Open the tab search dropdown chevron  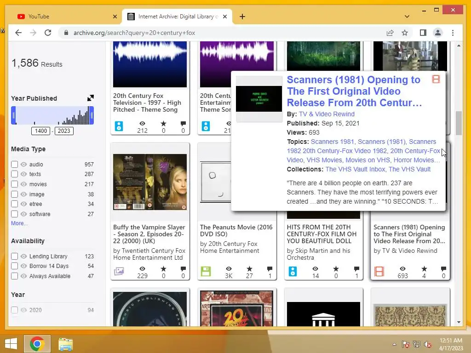407,17
